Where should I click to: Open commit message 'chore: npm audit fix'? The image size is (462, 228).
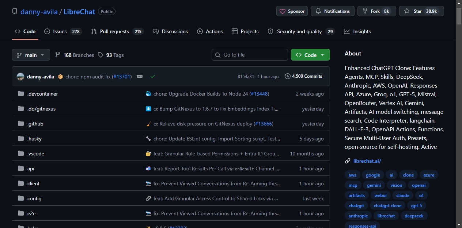[x=88, y=77]
